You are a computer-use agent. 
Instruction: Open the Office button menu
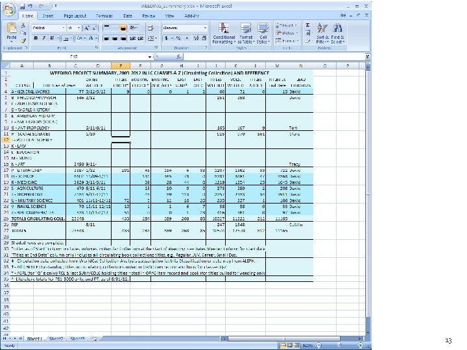(x=9, y=9)
